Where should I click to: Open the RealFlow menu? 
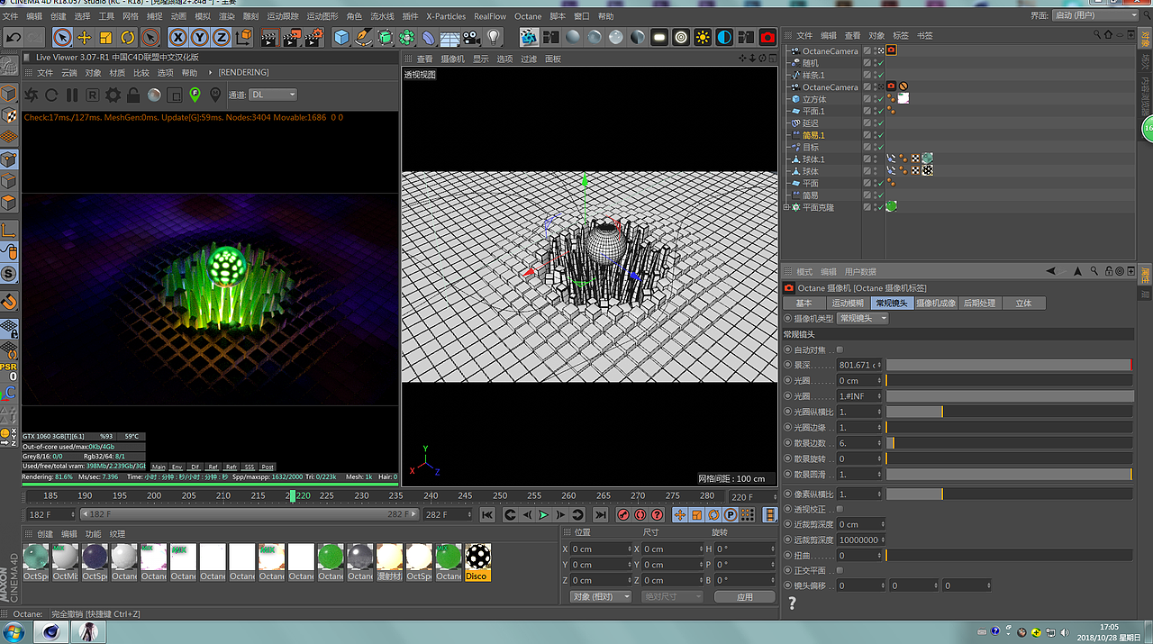click(x=490, y=16)
